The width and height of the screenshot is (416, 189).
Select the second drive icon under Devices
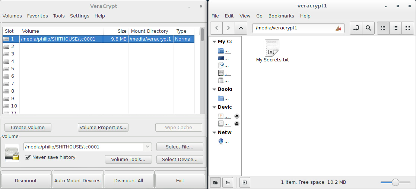[x=220, y=124]
